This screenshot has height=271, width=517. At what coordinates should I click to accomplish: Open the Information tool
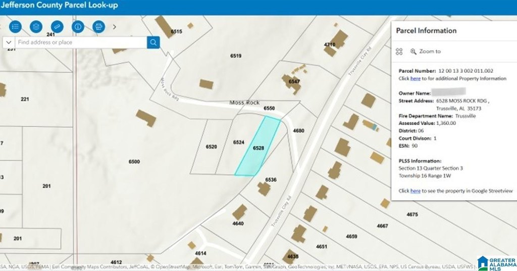(78, 27)
